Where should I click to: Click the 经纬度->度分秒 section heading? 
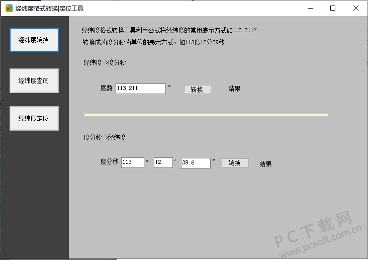tap(105, 62)
